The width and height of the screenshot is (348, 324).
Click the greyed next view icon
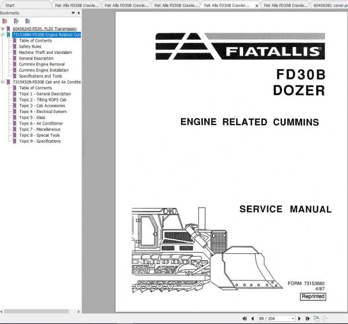tap(325, 318)
